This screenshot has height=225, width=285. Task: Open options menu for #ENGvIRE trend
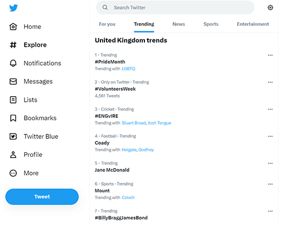[270, 109]
